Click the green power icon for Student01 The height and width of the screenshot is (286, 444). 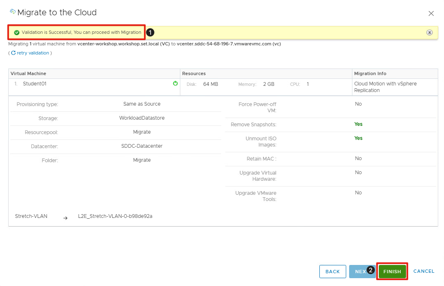coord(175,83)
